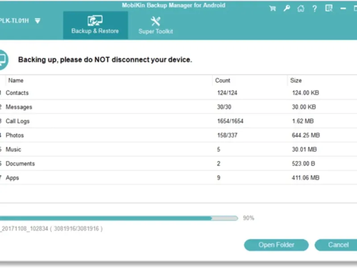The height and width of the screenshot is (268, 357).
Task: Select the Music row
Action: (x=178, y=149)
